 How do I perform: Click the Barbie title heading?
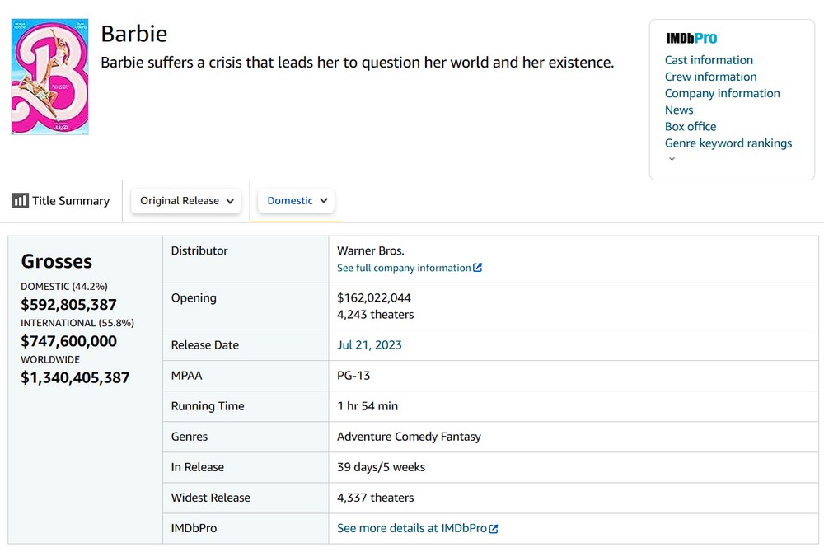[x=134, y=34]
